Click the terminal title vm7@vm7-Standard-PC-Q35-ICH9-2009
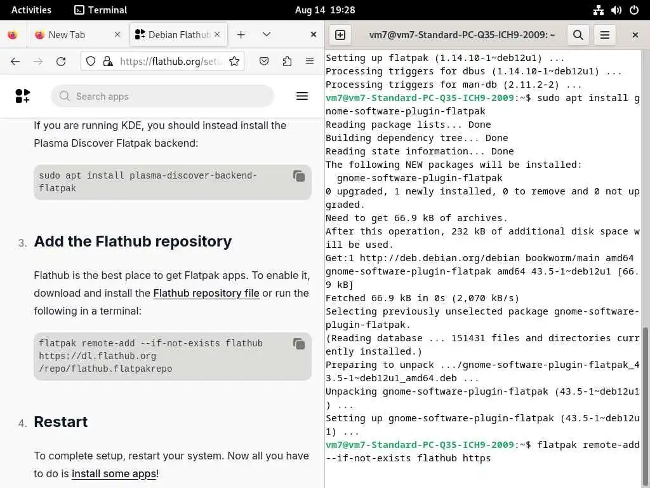650x488 pixels. 462,35
